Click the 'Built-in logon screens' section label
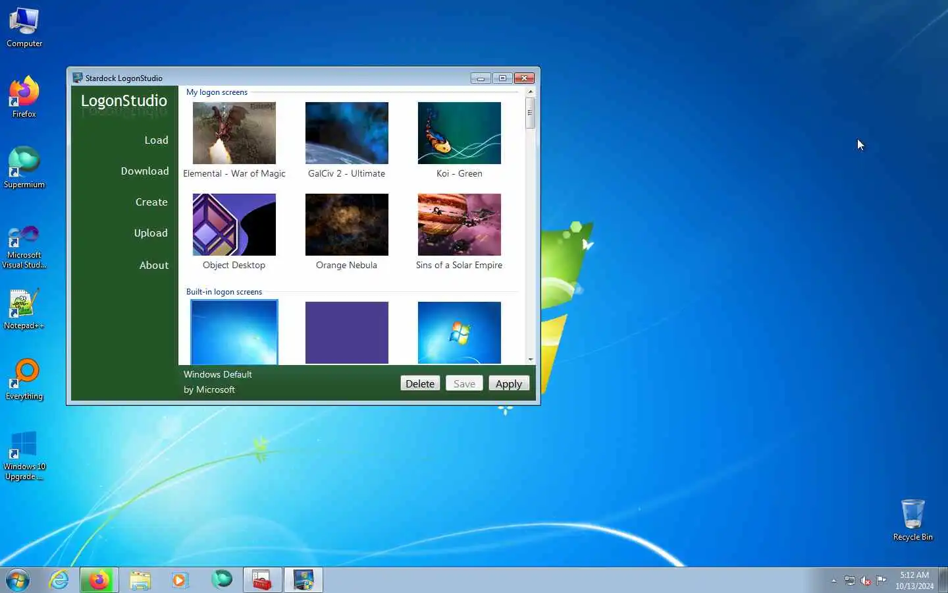Viewport: 948px width, 593px height. click(224, 292)
